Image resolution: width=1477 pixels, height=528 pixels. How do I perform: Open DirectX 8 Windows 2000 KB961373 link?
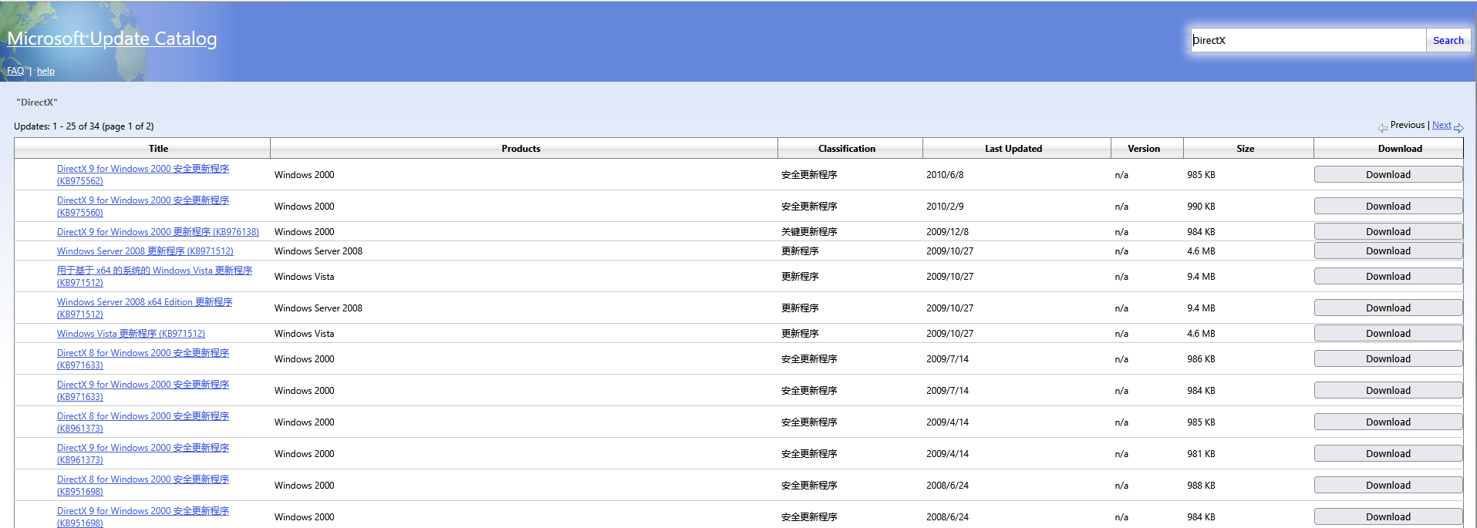pyautogui.click(x=143, y=422)
